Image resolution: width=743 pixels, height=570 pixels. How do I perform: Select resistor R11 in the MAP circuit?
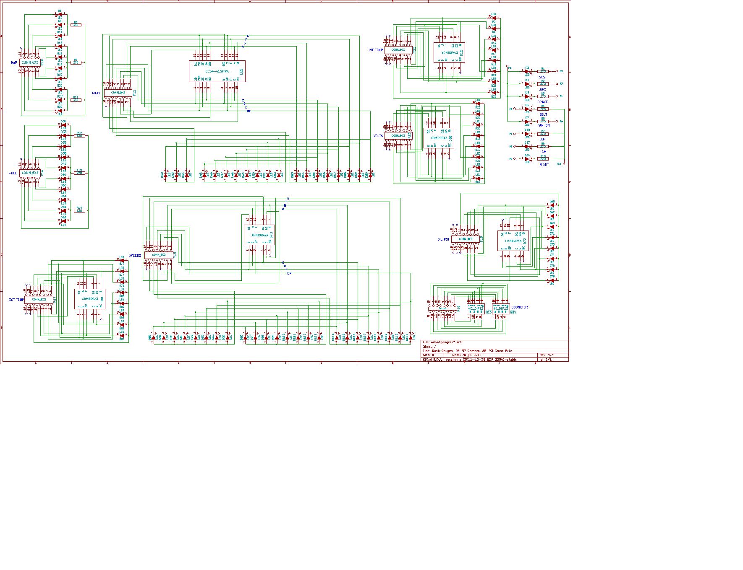tap(76, 100)
